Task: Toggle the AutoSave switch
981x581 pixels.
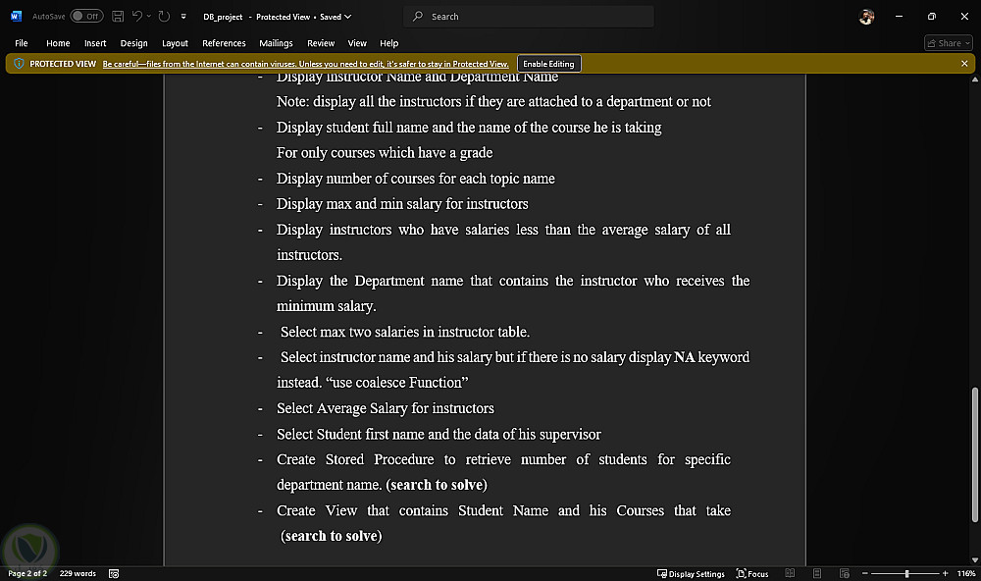Action: point(86,17)
